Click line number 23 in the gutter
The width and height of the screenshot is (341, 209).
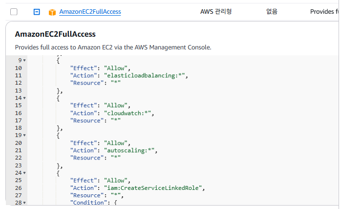[19, 165]
